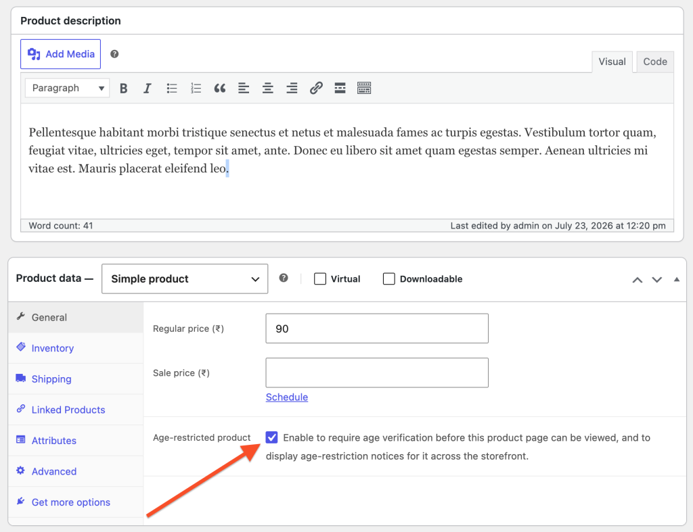Open the Inventory tab

[76, 348]
